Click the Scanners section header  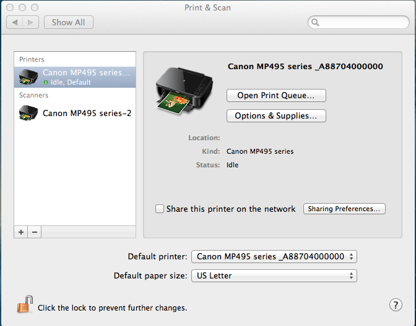33,95
